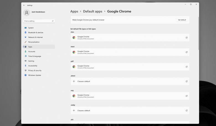Viewport: 216px width, 126px height.
Task: Click Chrome icon in the .svg row
Action: (74, 96)
